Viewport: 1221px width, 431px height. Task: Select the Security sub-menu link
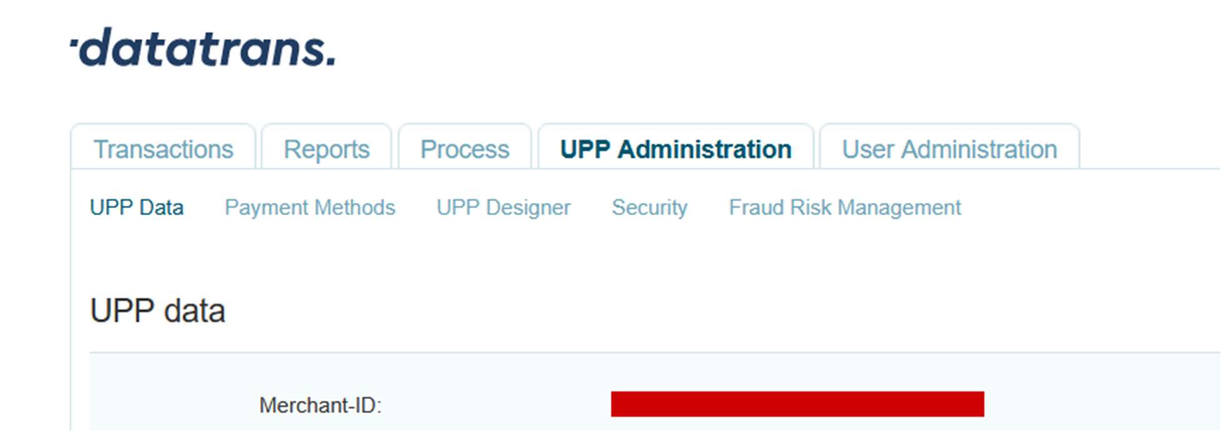pos(649,208)
